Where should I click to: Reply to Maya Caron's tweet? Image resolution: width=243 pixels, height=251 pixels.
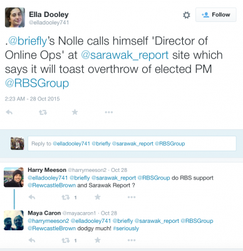click(32, 240)
